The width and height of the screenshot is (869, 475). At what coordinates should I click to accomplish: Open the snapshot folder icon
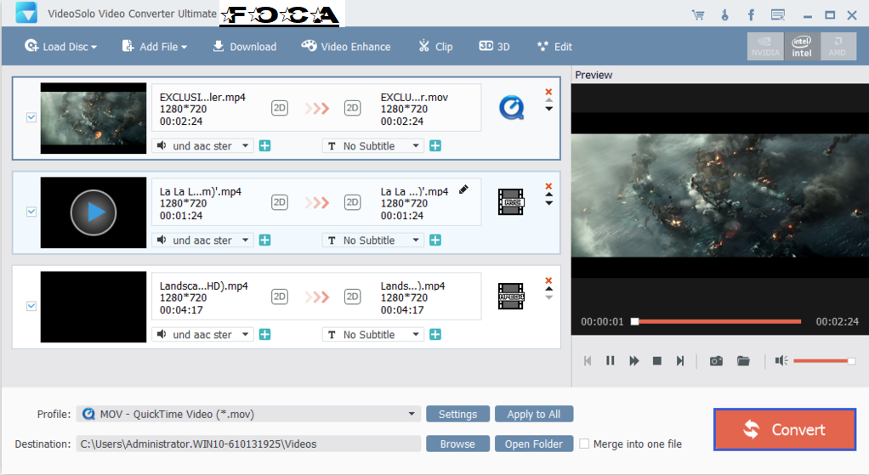click(x=743, y=361)
